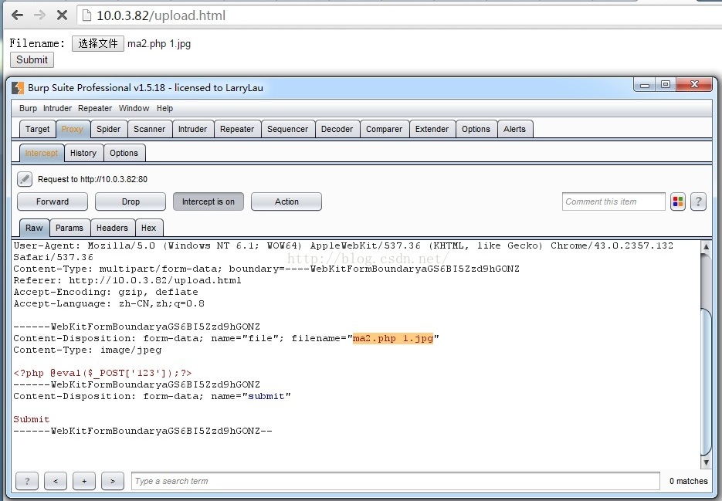Maximize the Burp Suite window
722x501 pixels.
666,85
